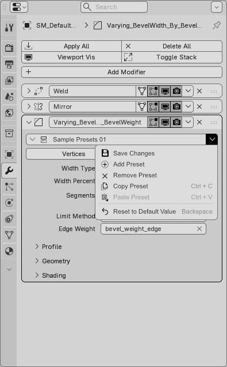Screen dimensions: 227x367
Task: Remove the Varying_Bevel modifier
Action: pos(199,122)
